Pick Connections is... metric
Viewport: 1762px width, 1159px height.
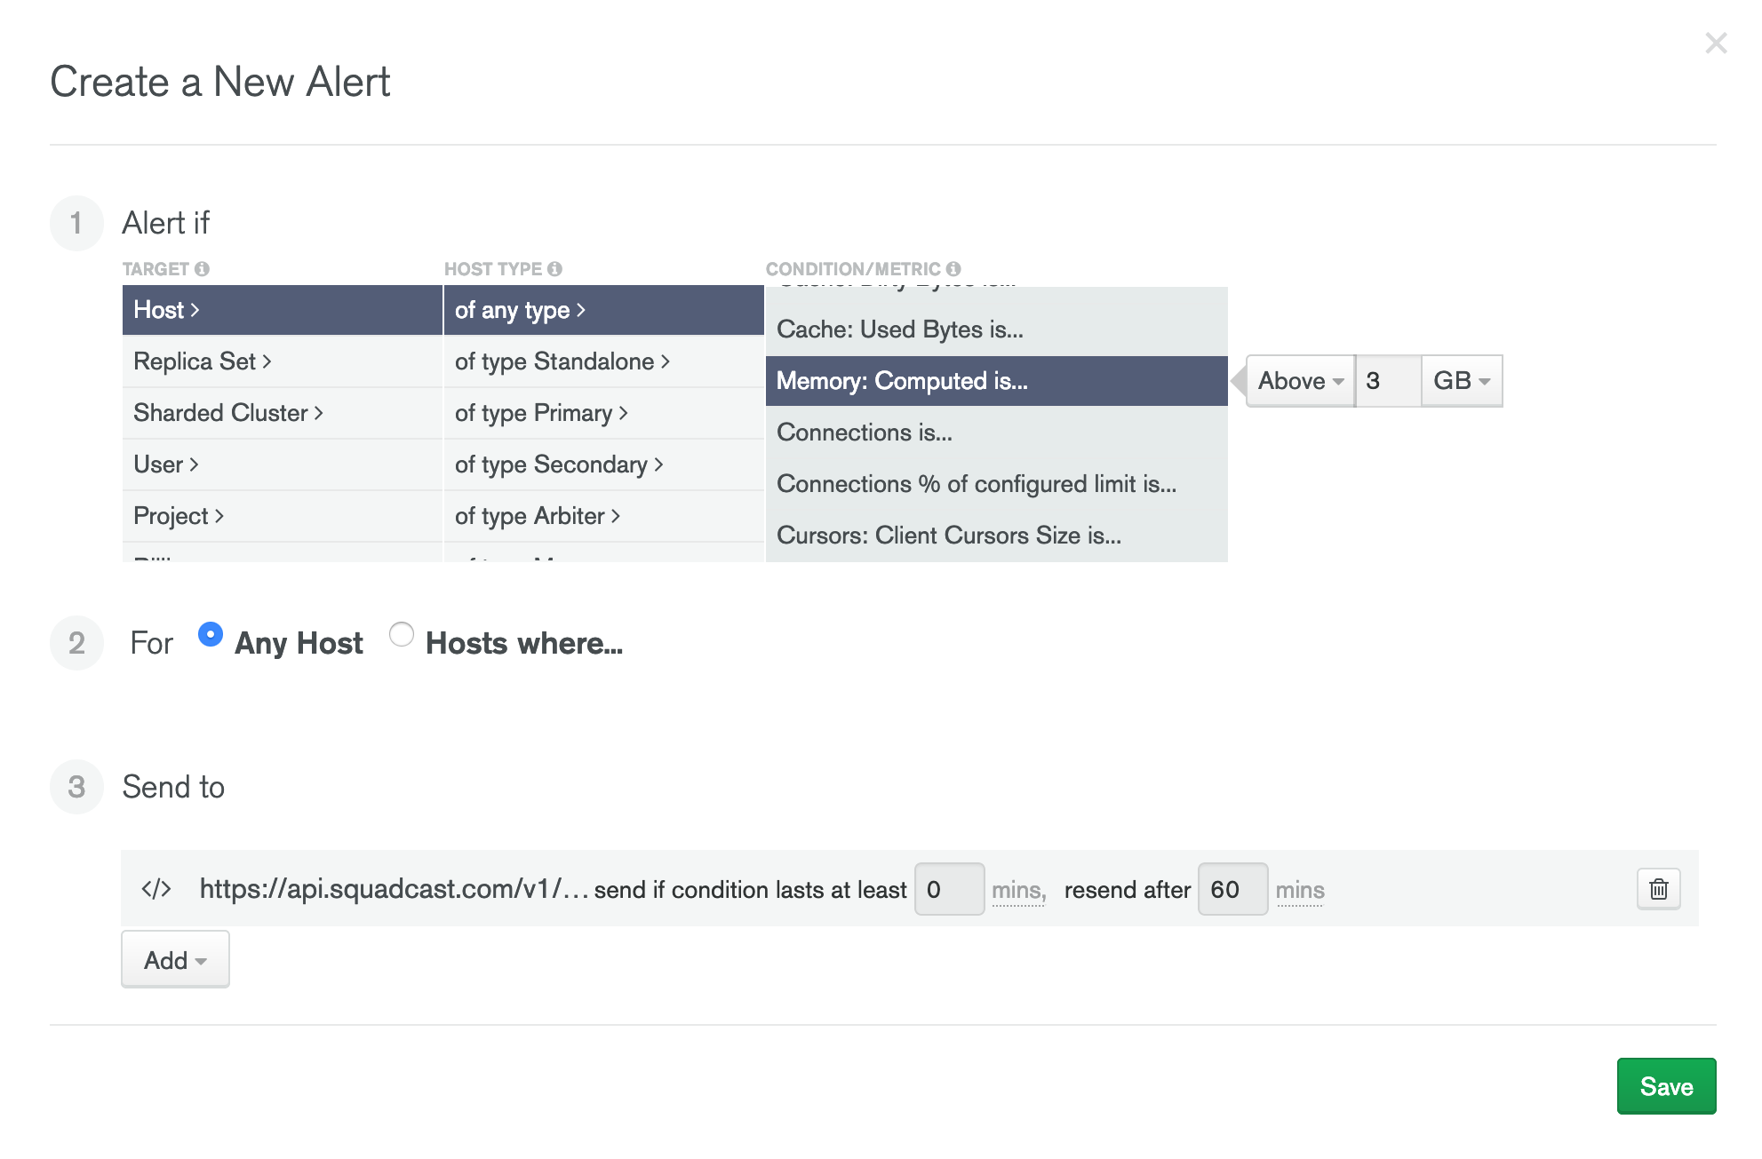coord(864,433)
